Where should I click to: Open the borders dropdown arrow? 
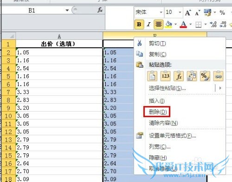click(x=206, y=25)
